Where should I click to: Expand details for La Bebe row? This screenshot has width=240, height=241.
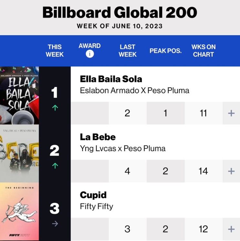[x=231, y=171]
